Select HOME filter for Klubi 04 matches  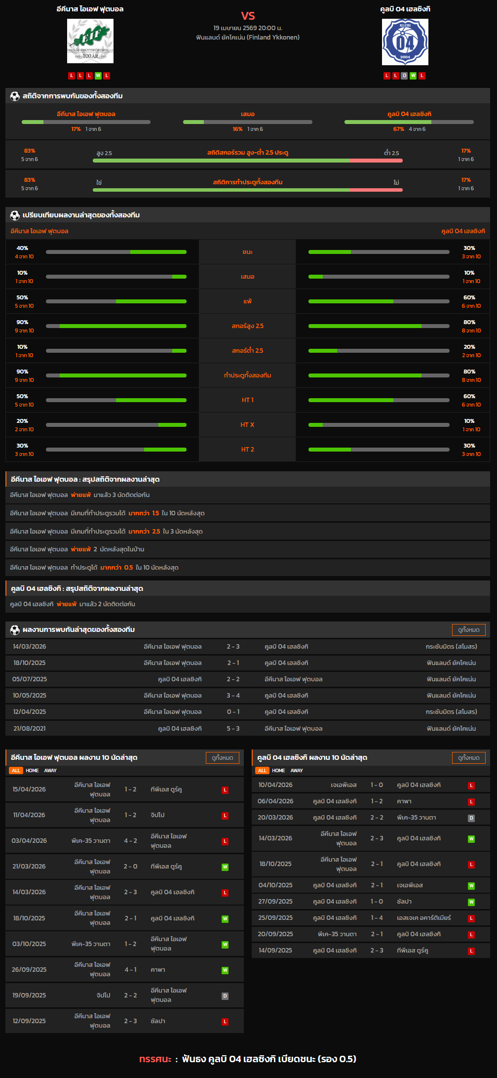pyautogui.click(x=278, y=771)
